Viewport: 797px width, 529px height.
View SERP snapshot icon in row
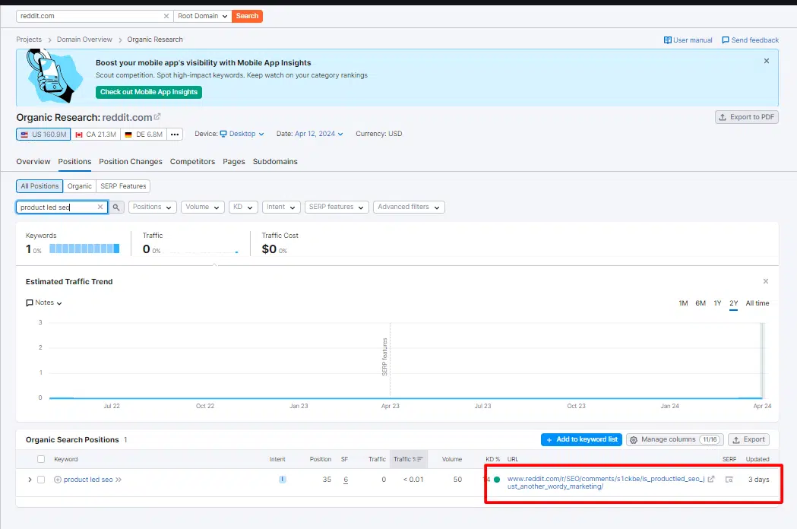(x=729, y=480)
